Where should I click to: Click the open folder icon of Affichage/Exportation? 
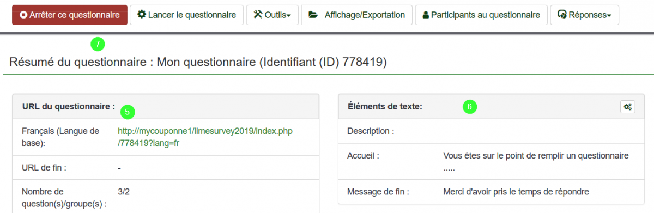pos(313,15)
